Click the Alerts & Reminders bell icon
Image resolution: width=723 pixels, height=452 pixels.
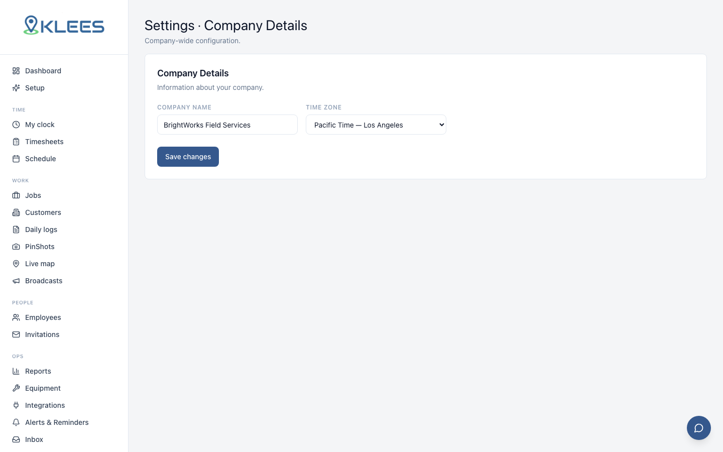(16, 422)
